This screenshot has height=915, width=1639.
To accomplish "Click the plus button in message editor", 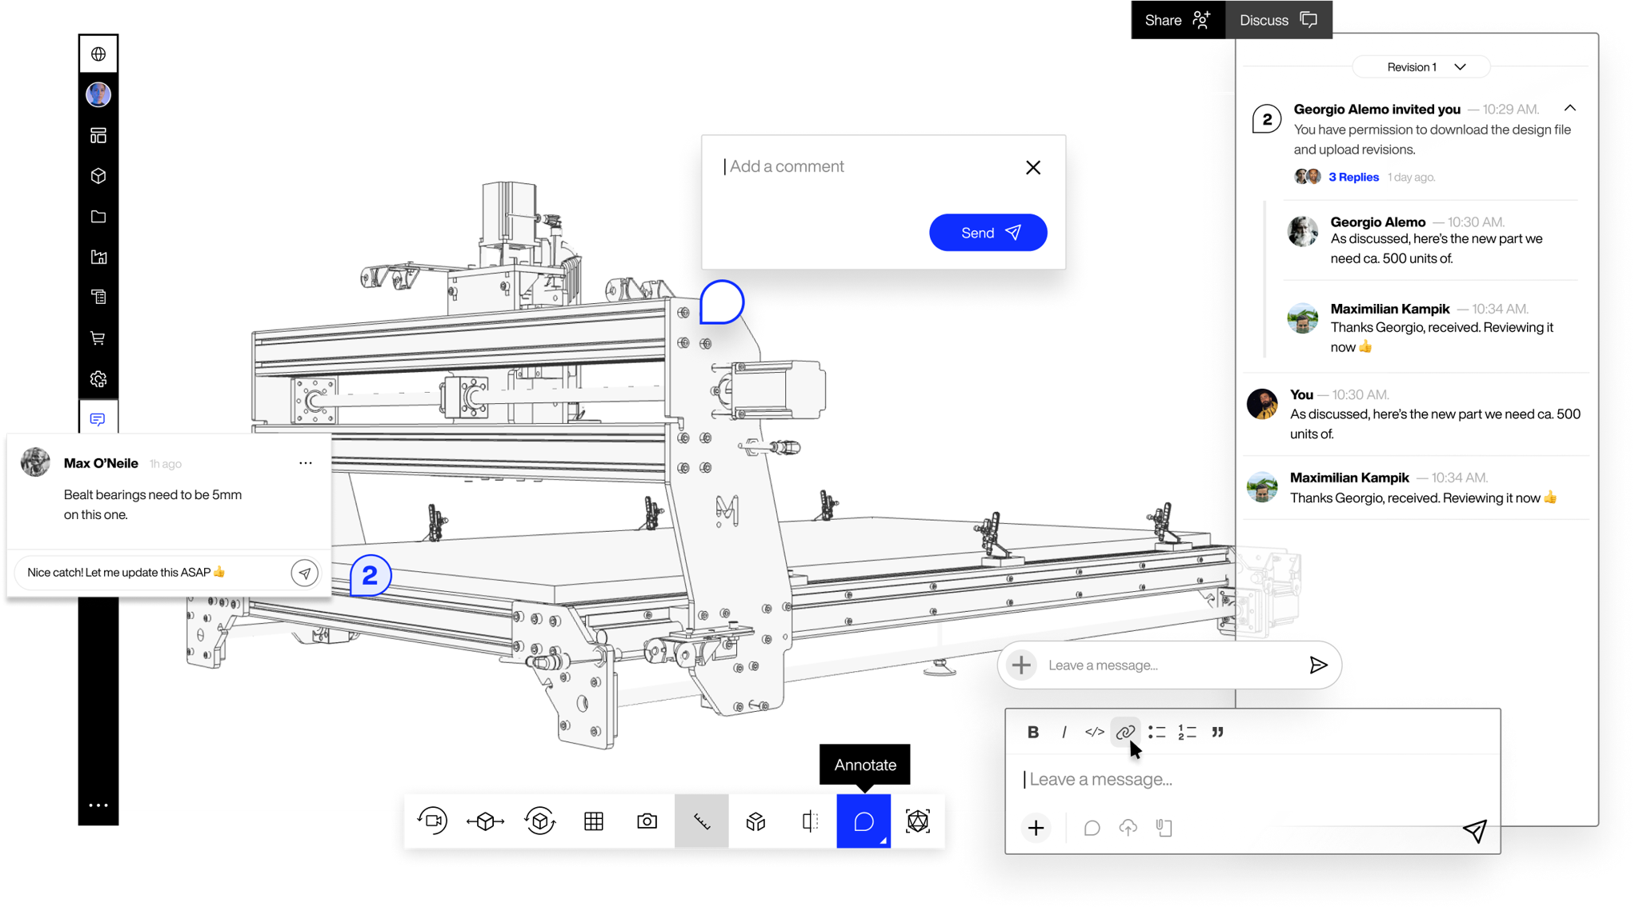I will [x=1036, y=828].
